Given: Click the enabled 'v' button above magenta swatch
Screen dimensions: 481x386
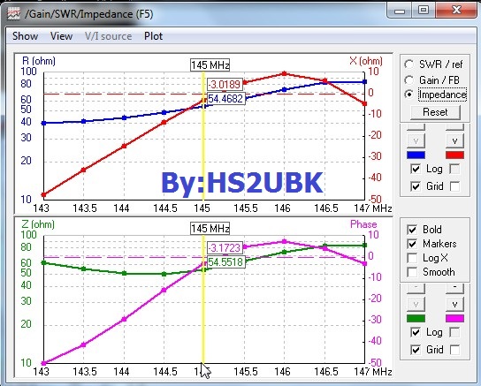Looking at the screenshot, I should pos(454,304).
